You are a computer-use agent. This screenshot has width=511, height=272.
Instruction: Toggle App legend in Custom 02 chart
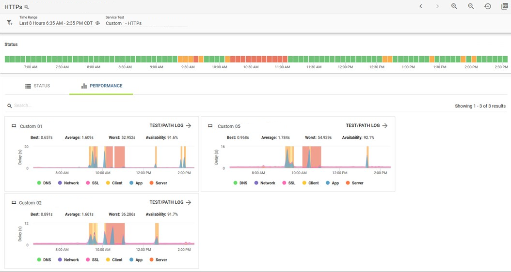click(x=136, y=259)
